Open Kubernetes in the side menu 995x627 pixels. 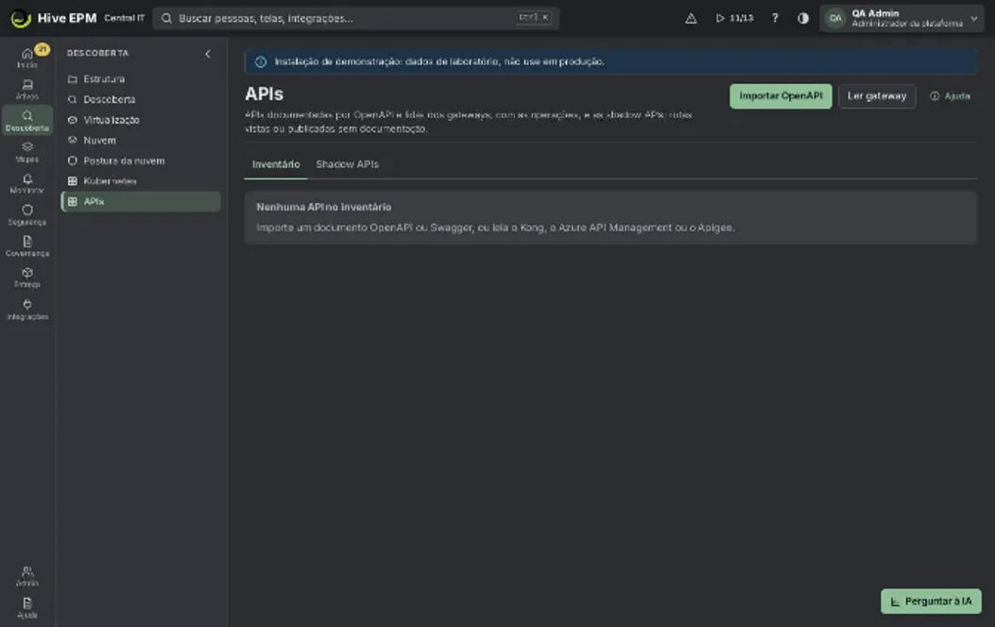tap(140, 181)
